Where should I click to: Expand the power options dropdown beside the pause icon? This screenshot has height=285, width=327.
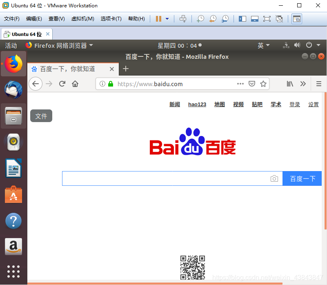coord(167,19)
